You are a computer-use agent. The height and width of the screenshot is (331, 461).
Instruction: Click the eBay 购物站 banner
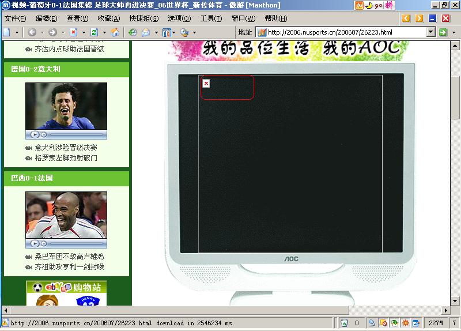click(x=66, y=287)
